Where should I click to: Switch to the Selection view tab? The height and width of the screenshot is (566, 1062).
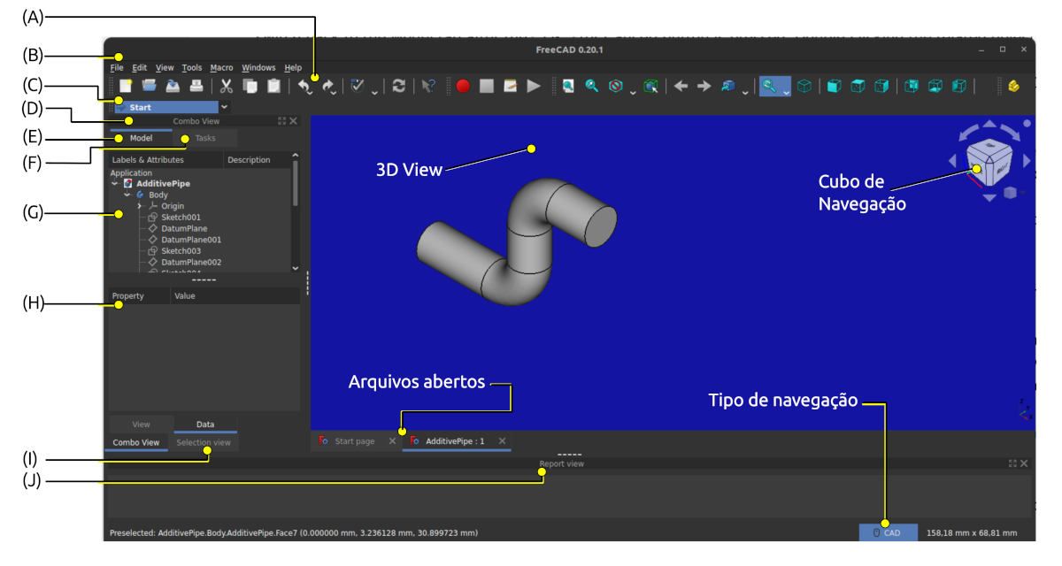click(x=204, y=442)
